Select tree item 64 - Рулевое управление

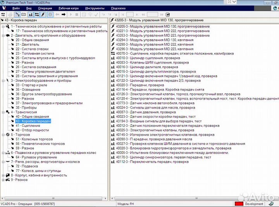(36, 157)
